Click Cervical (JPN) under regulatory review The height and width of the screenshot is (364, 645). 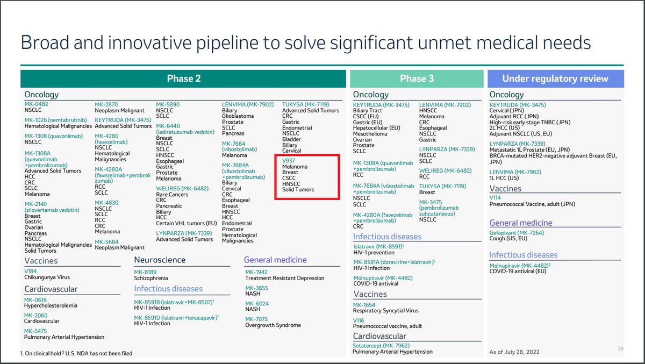[506, 110]
